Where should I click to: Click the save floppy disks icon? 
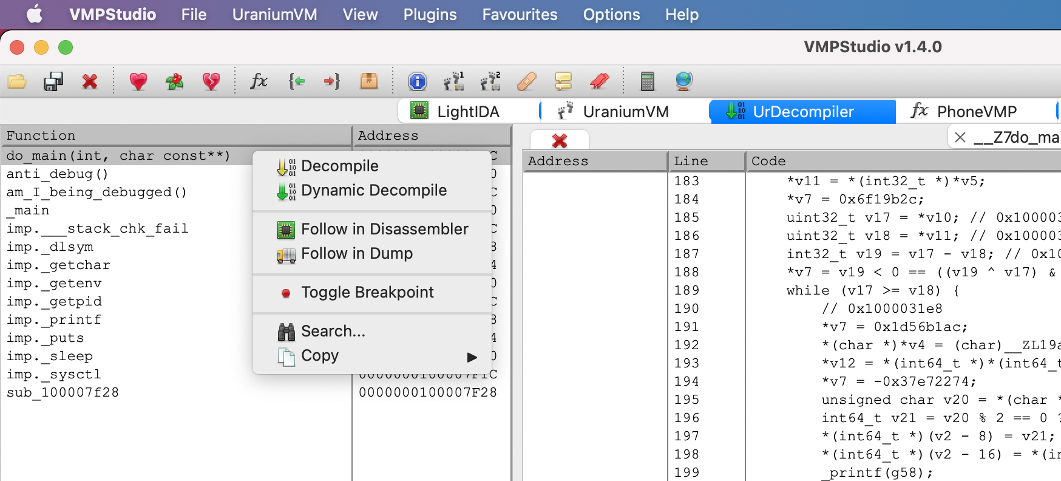[x=53, y=81]
